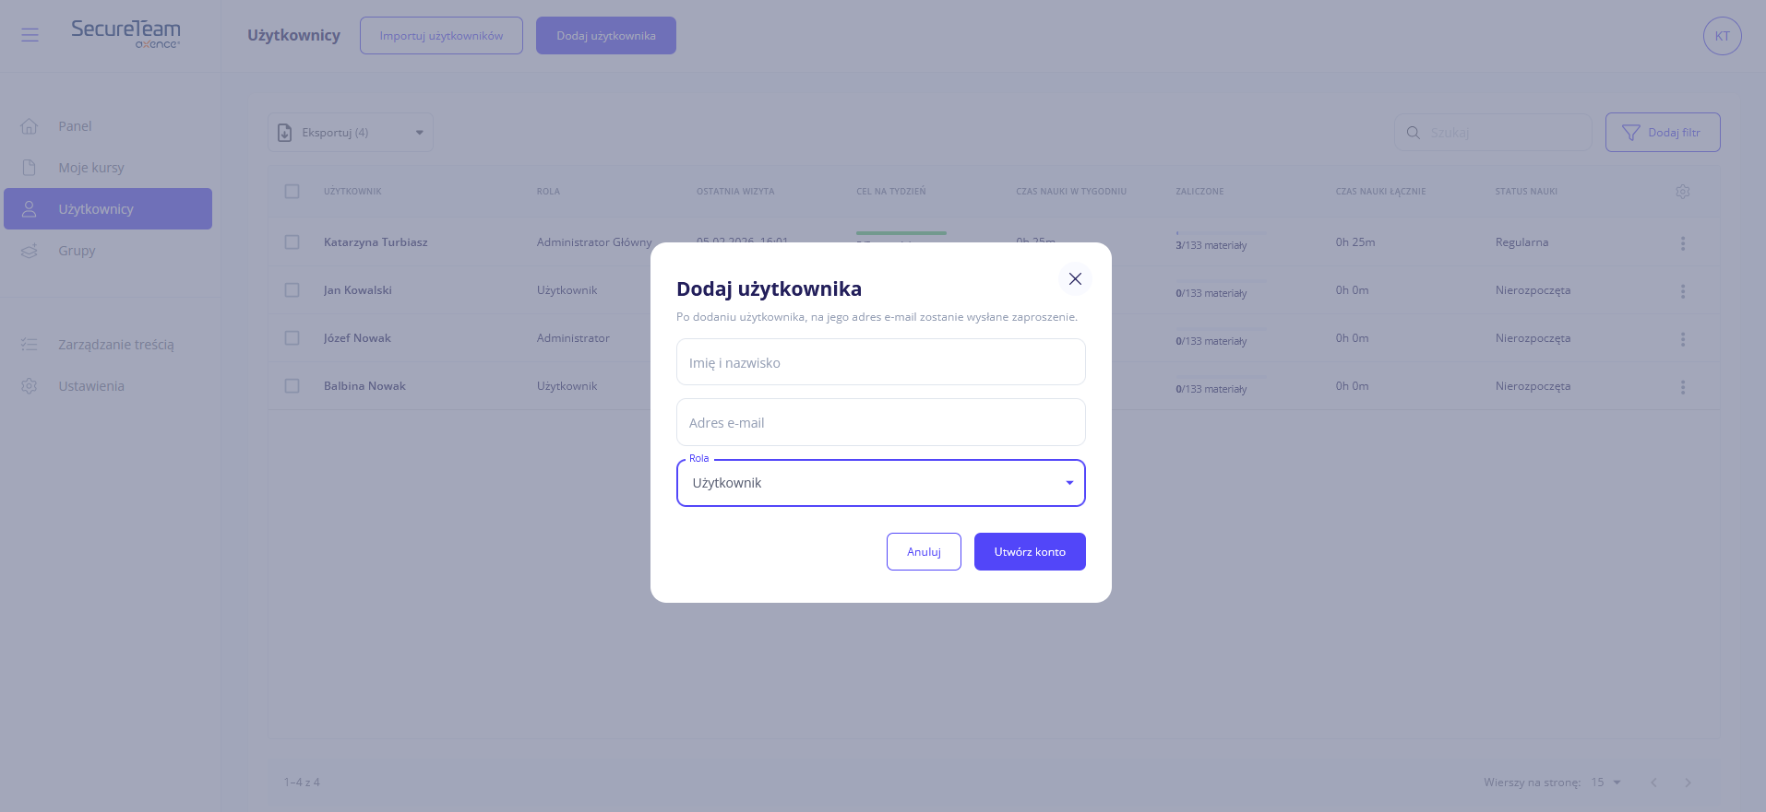The height and width of the screenshot is (812, 1766).
Task: Expand the Rola dropdown showing Użytkownik
Action: (881, 483)
